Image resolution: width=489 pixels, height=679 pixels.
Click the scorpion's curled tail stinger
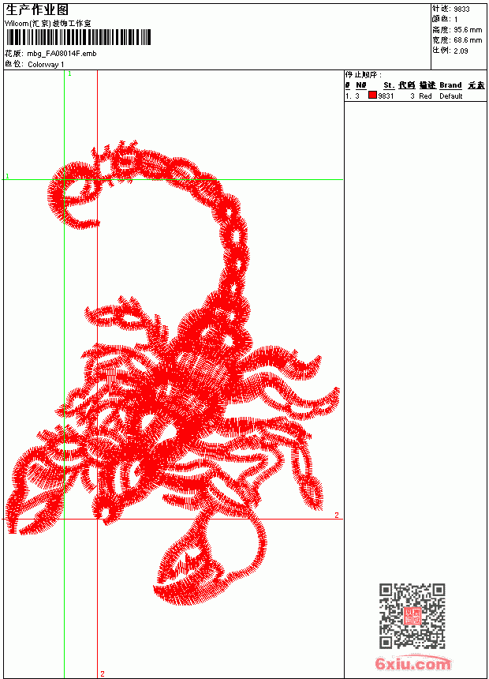click(73, 195)
